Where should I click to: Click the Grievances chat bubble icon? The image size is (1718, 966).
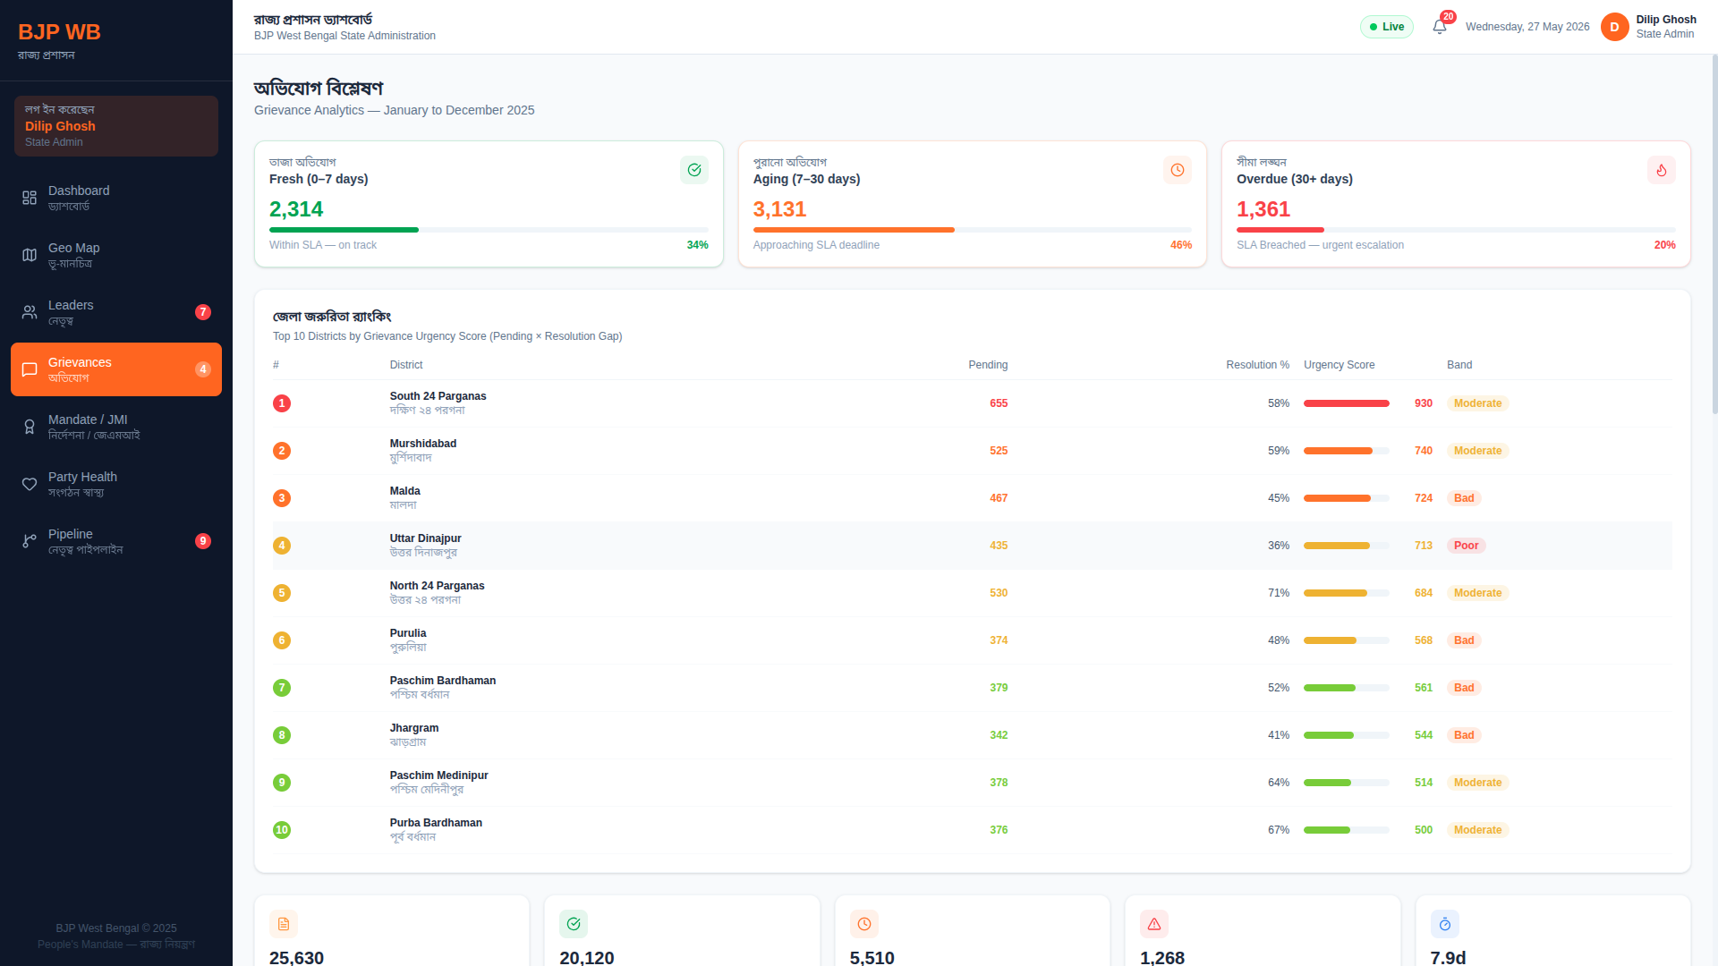click(x=30, y=369)
